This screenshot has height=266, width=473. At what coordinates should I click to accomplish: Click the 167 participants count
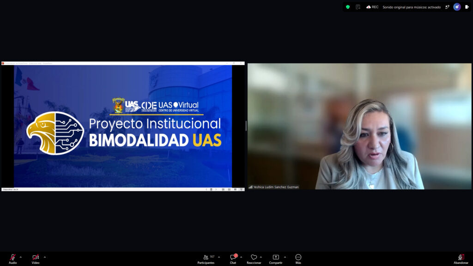coord(212,257)
